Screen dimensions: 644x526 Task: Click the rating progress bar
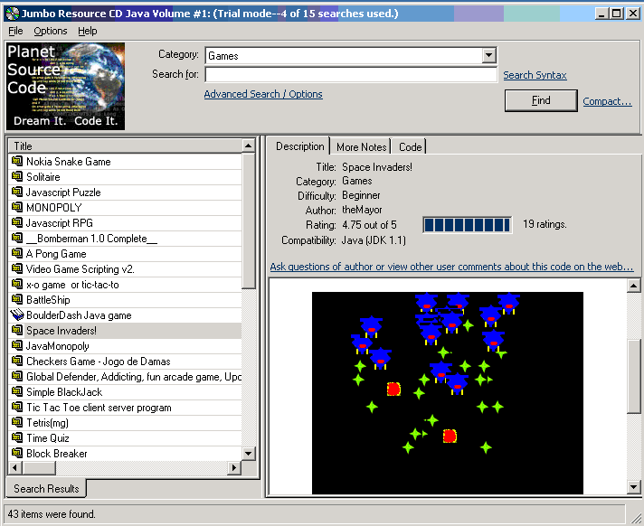(468, 225)
